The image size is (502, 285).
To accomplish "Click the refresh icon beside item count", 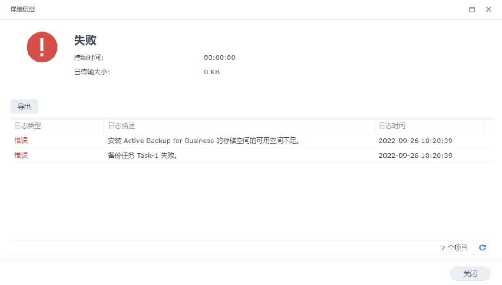I will [x=482, y=248].
